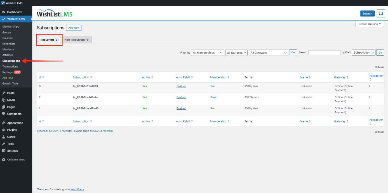Image resolution: width=388 pixels, height=193 pixels.
Task: Disable auto rebill for the Basic subscription
Action: (x=181, y=97)
